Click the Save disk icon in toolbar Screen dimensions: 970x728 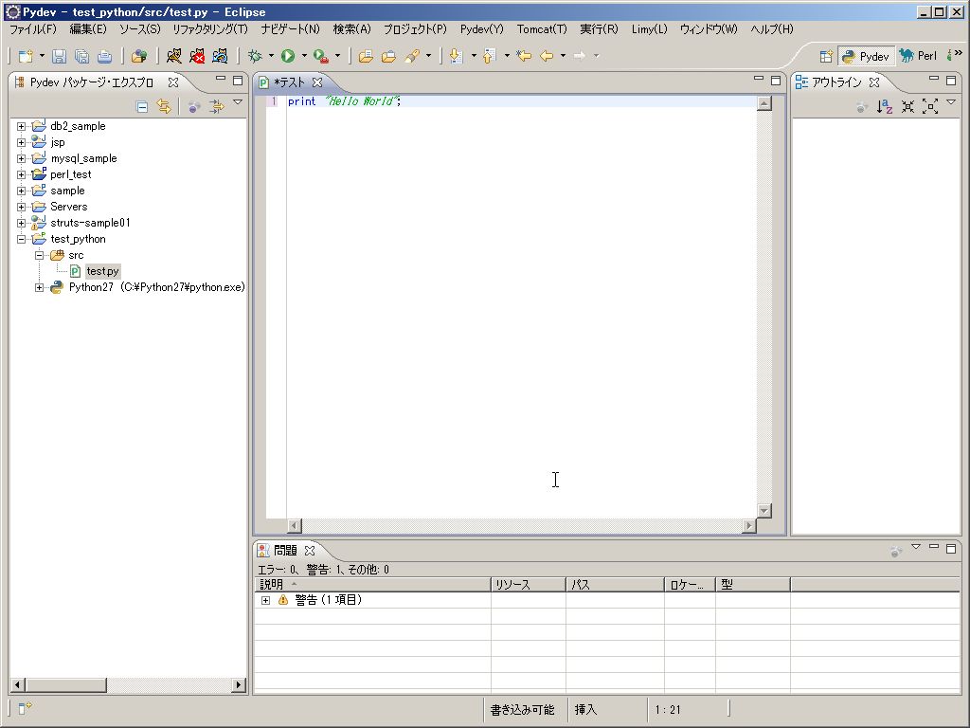pyautogui.click(x=59, y=56)
